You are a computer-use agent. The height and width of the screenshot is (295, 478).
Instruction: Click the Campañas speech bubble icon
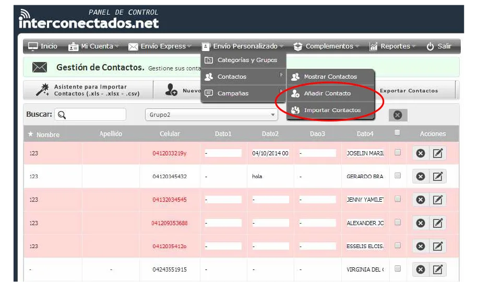pyautogui.click(x=209, y=93)
